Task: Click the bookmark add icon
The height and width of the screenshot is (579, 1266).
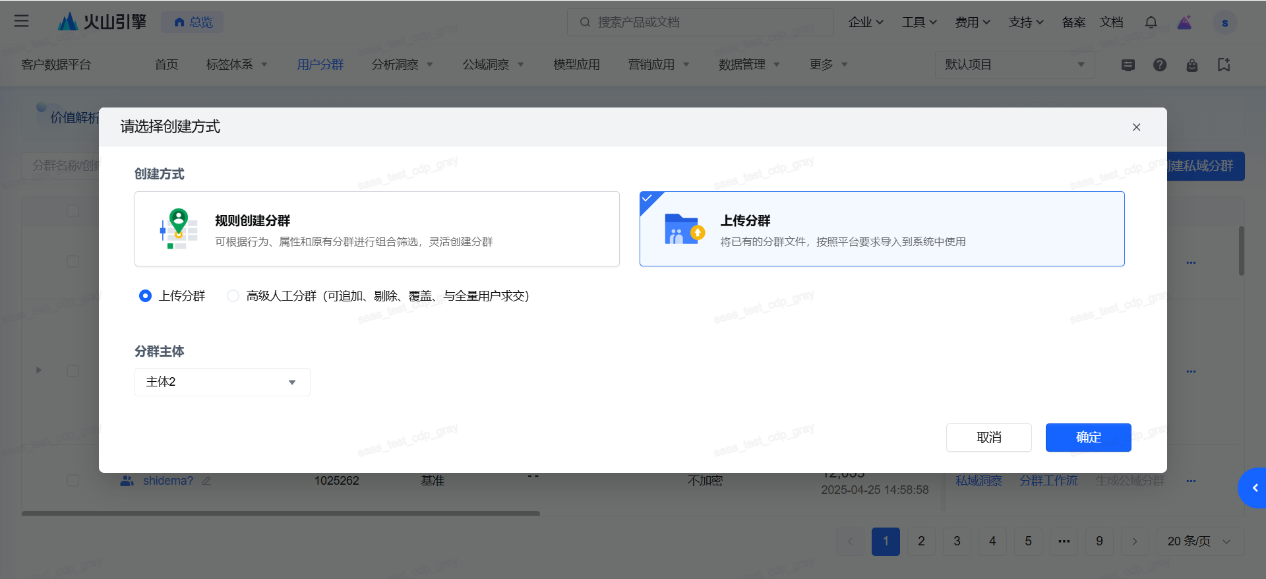Action: tap(1224, 65)
